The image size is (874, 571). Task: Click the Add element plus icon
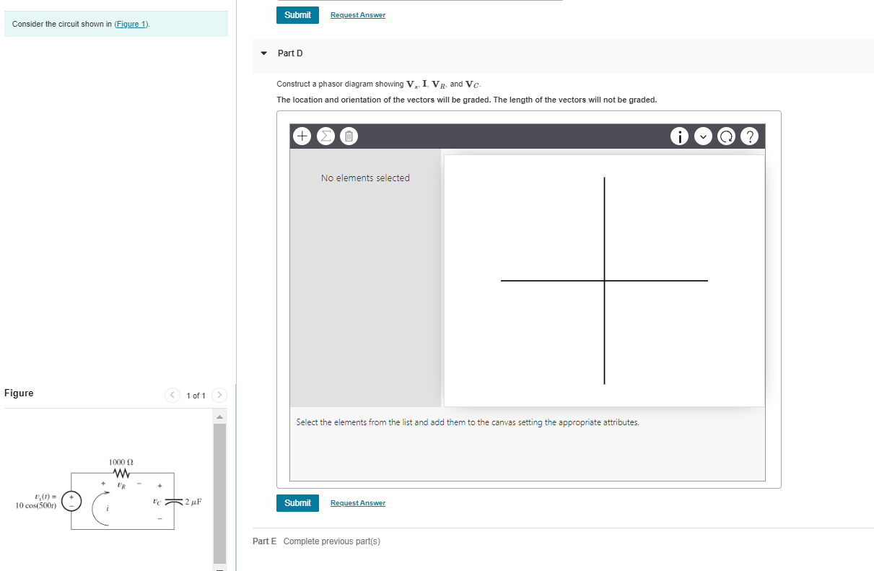(302, 136)
